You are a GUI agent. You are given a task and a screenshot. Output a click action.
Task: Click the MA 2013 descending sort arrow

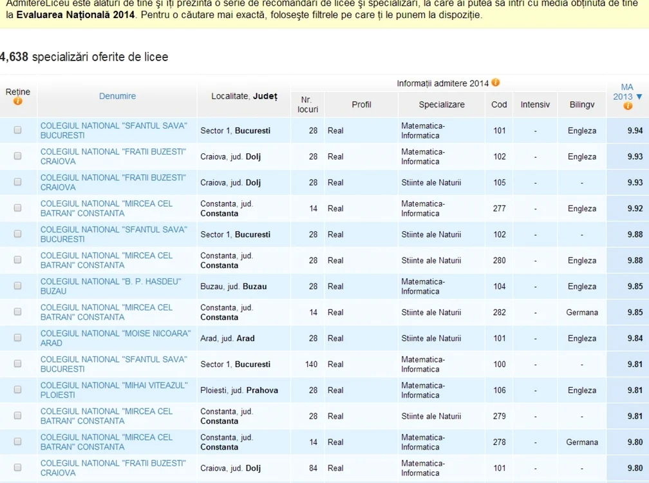tap(639, 97)
